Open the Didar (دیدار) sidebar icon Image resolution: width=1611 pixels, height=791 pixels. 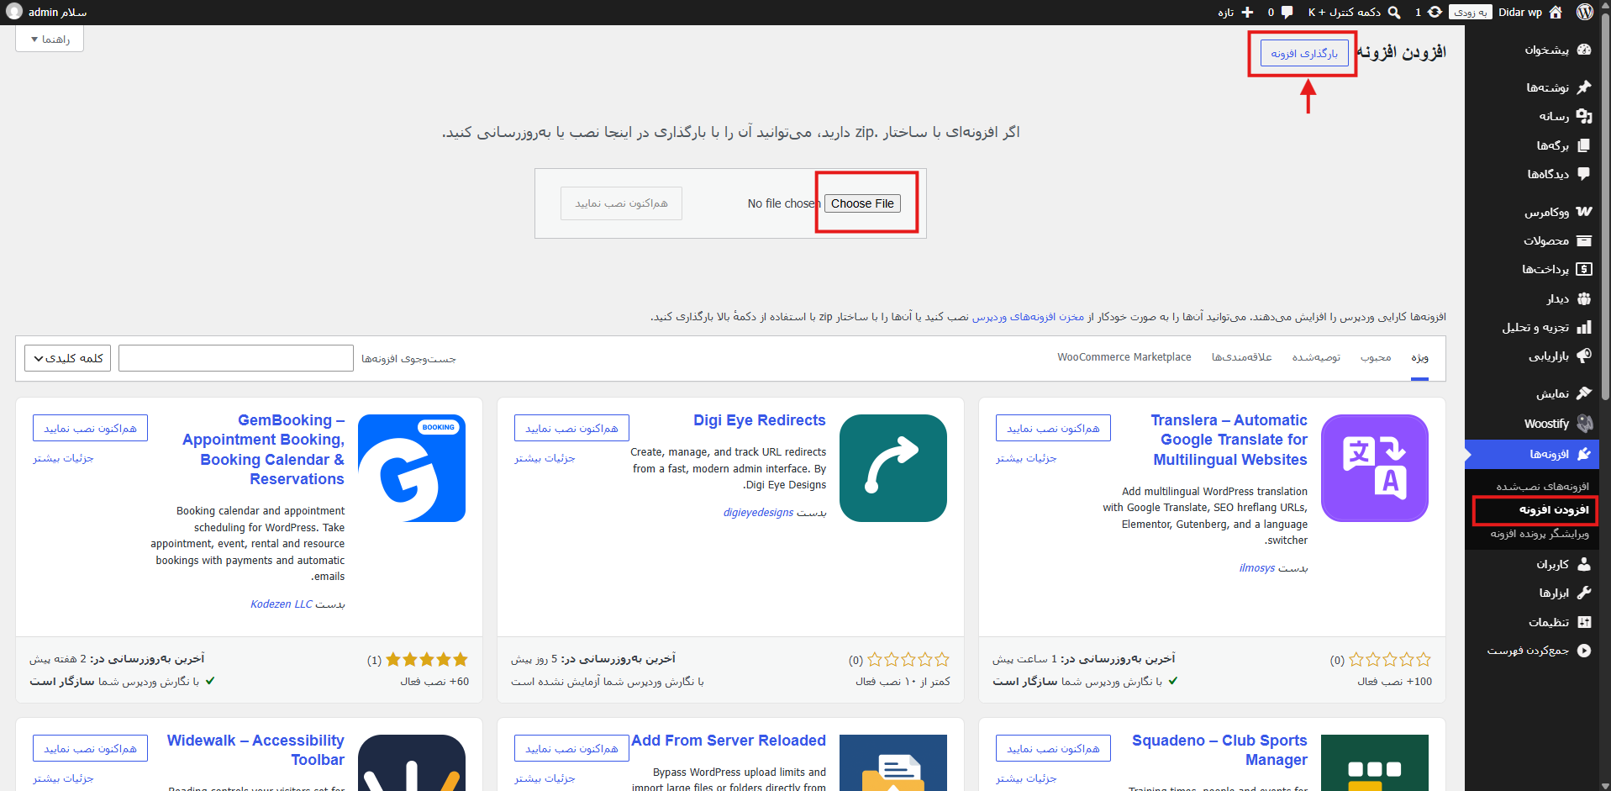pyautogui.click(x=1584, y=298)
